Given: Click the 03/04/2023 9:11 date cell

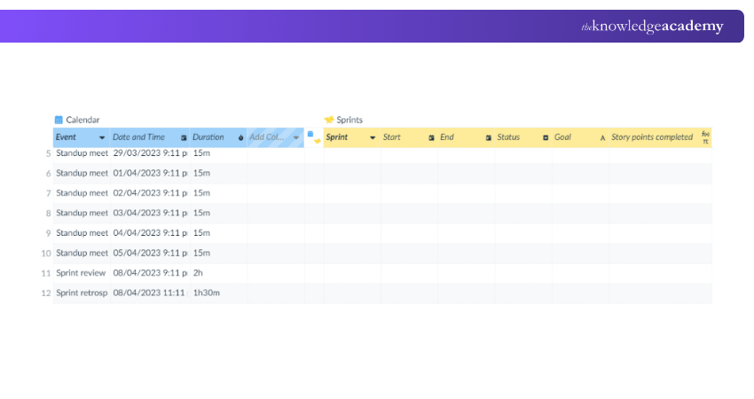Looking at the screenshot, I should click(150, 213).
